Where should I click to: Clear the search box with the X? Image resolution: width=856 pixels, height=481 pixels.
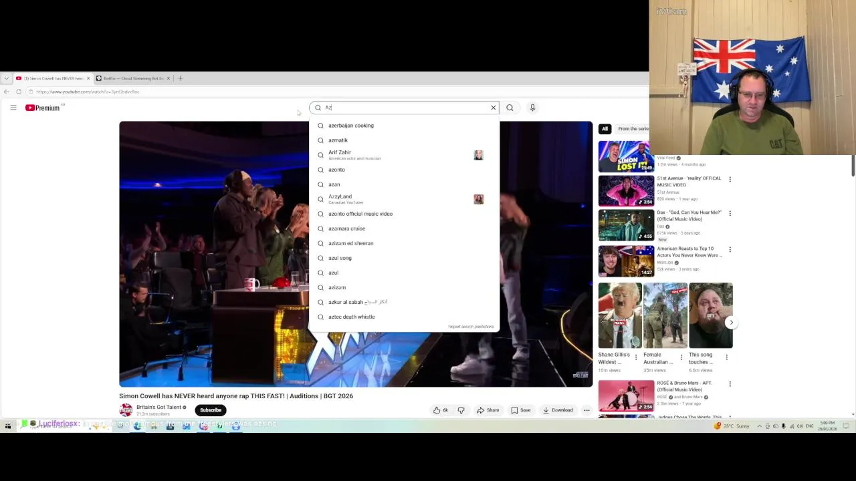point(494,108)
